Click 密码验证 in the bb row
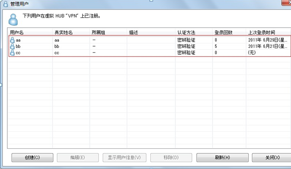The image size is (291, 169). pos(186,46)
